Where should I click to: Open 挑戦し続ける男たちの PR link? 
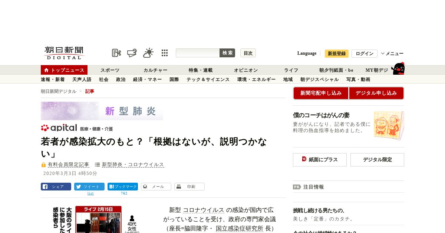pos(319,210)
